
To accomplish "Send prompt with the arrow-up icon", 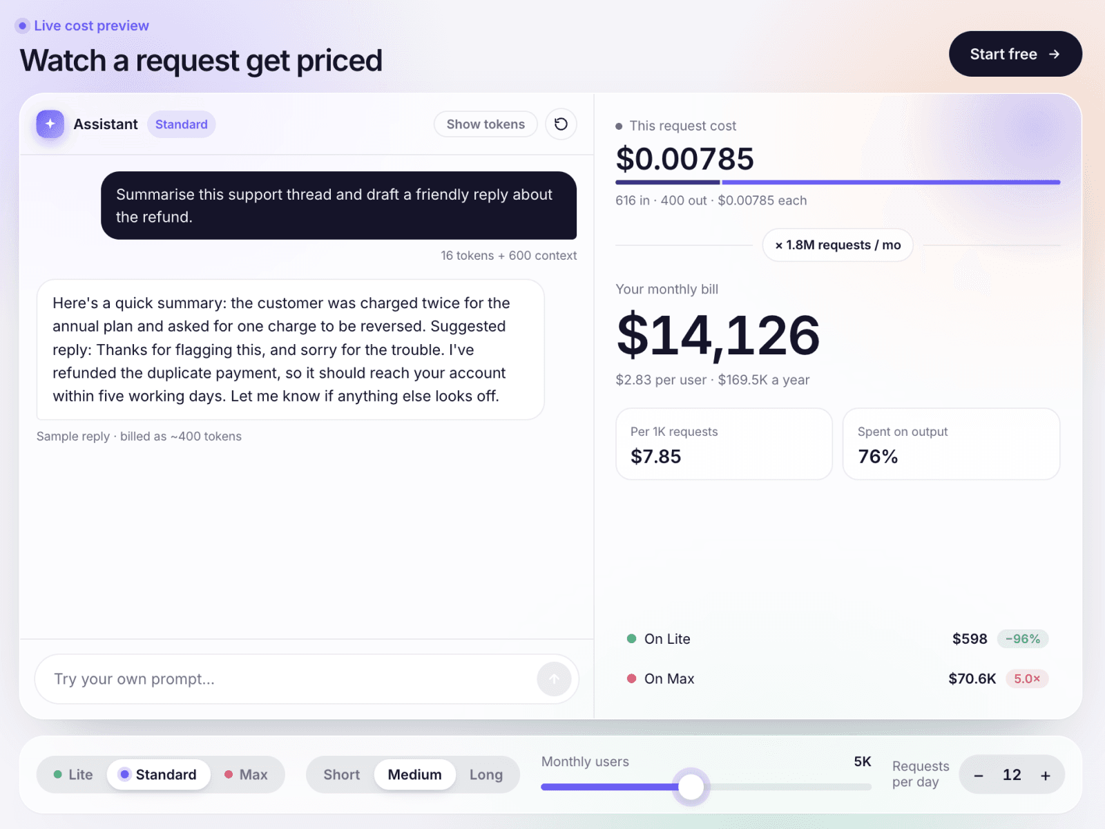I will [554, 679].
